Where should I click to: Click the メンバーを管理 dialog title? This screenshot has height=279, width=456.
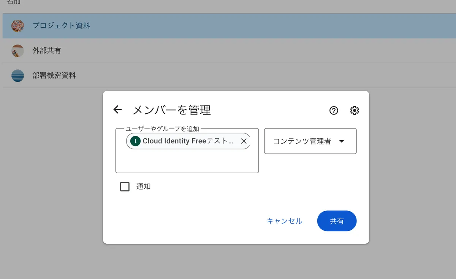pos(171,110)
